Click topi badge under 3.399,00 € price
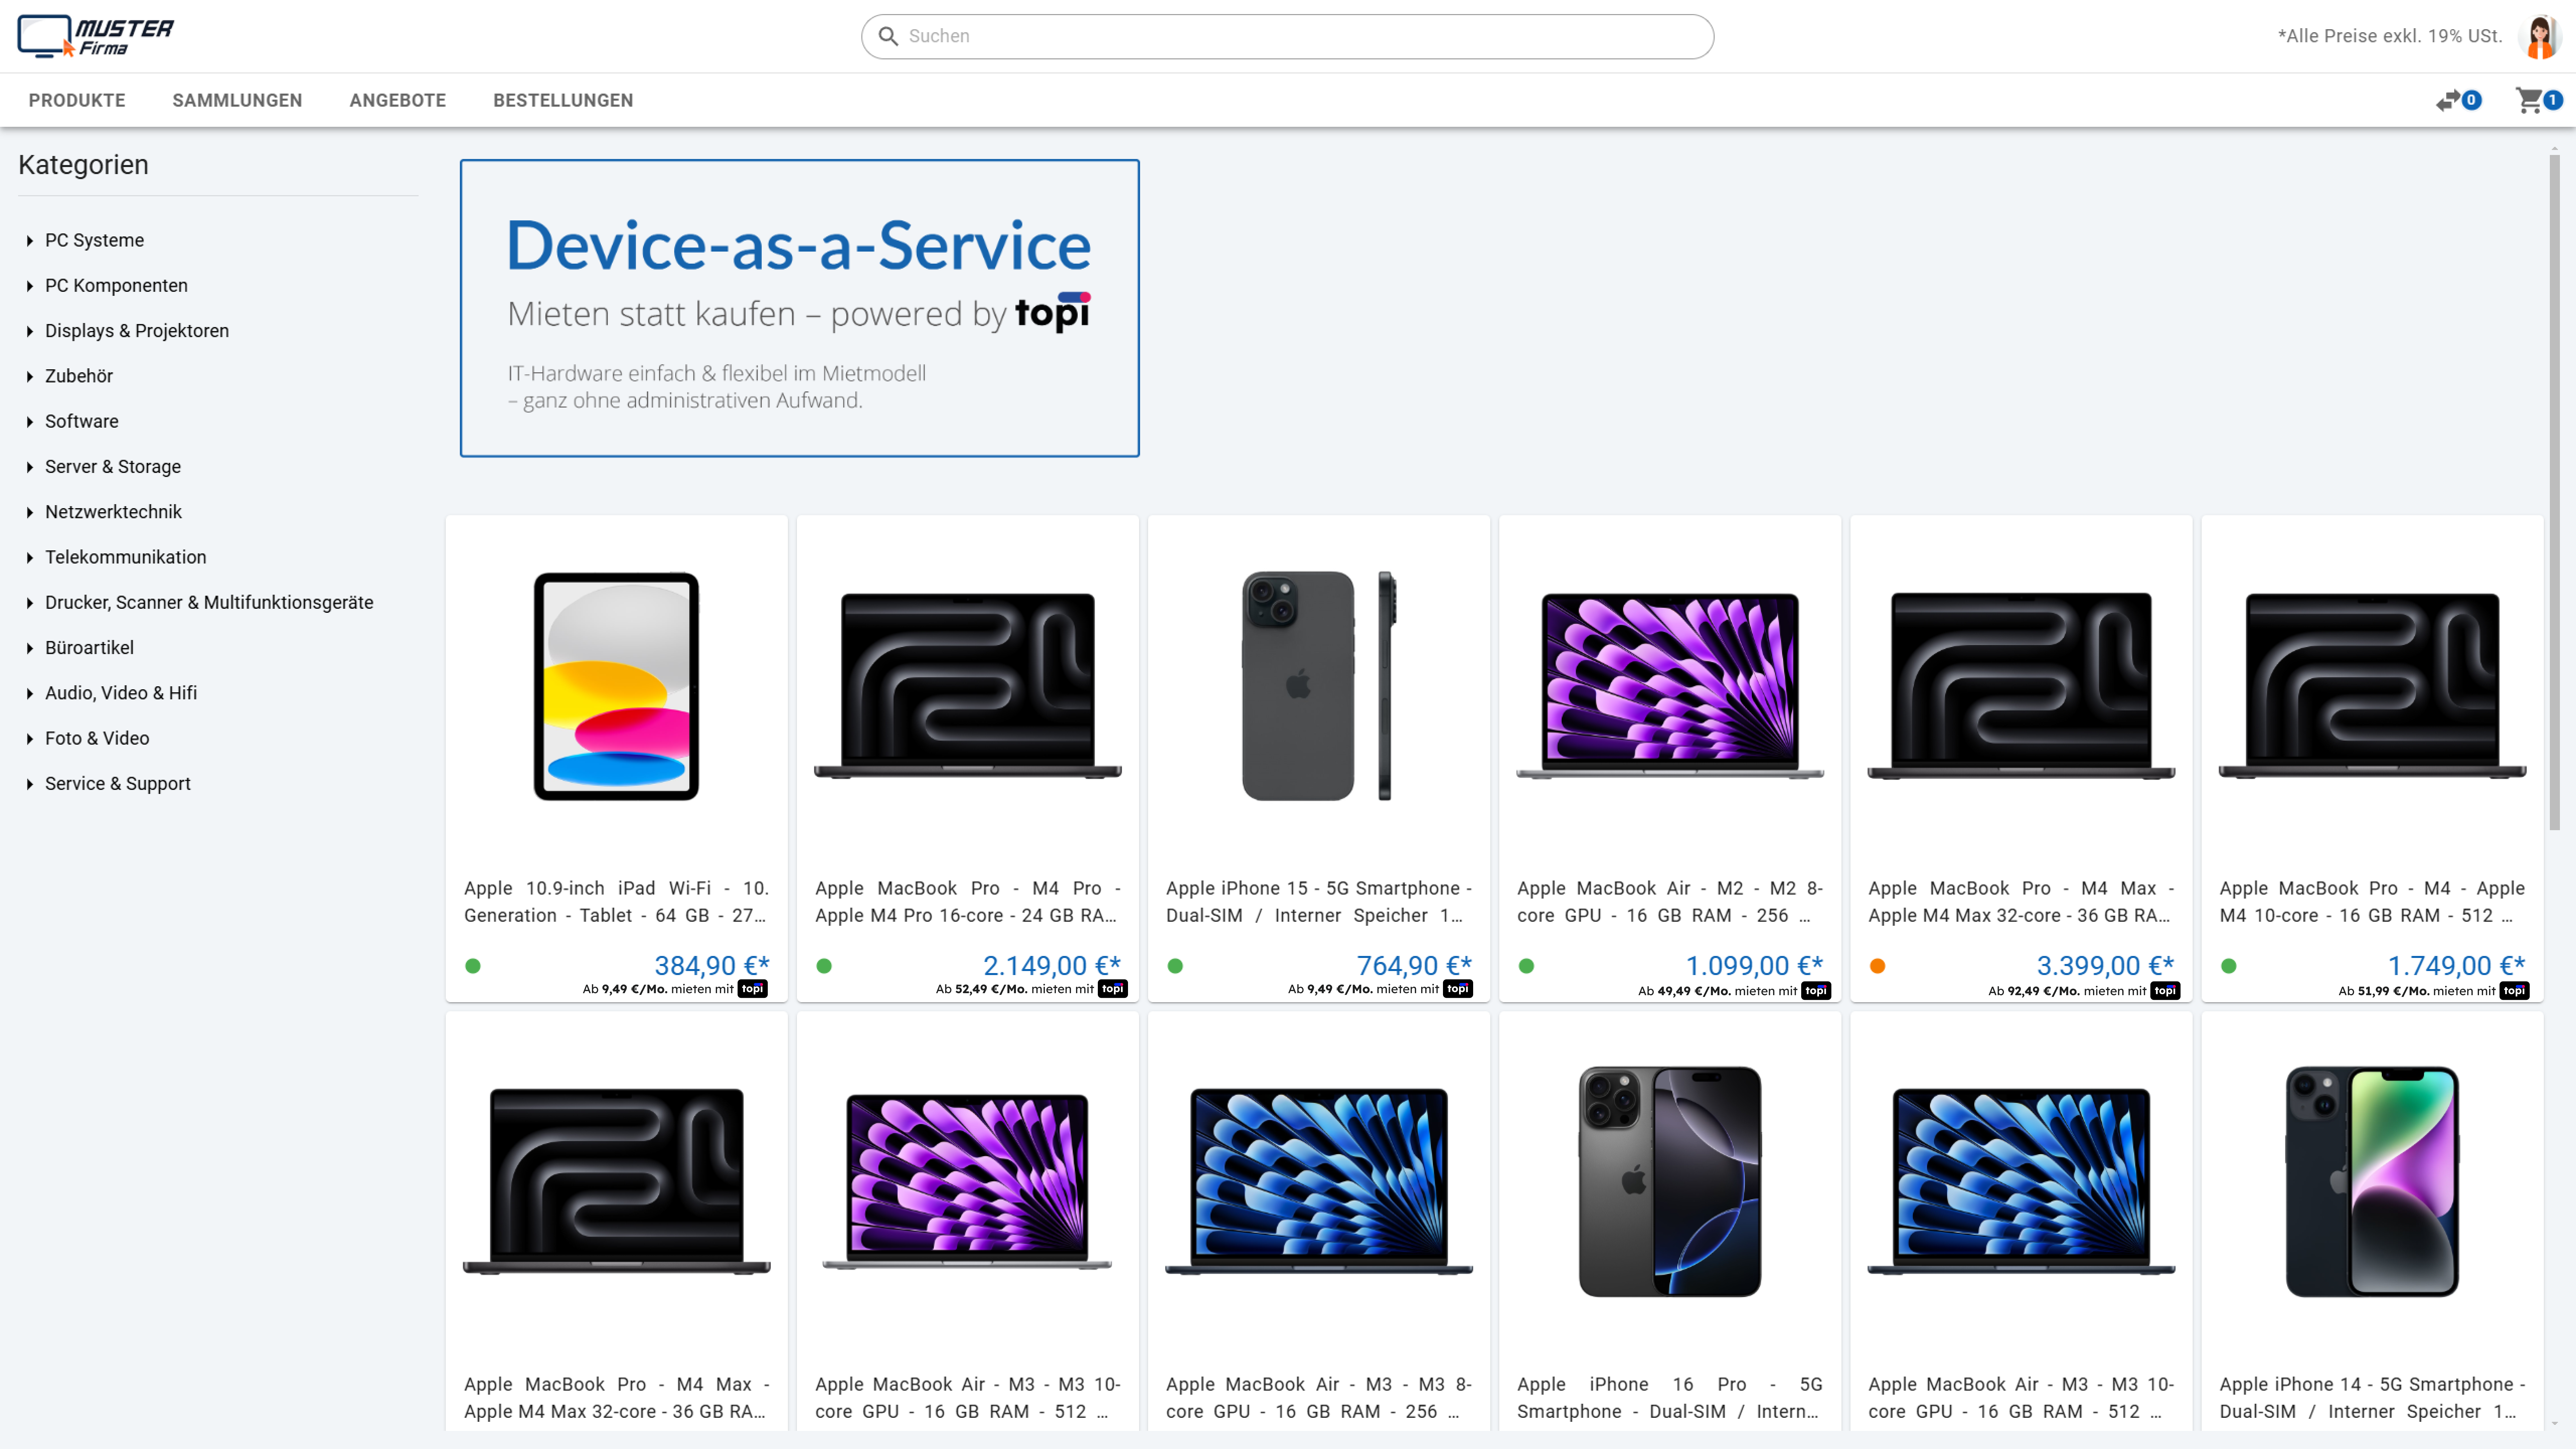 (x=2165, y=991)
